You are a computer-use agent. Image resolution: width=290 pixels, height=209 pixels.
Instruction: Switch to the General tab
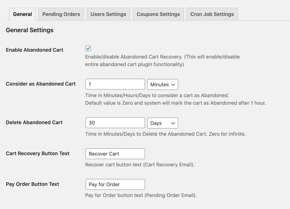coord(22,14)
